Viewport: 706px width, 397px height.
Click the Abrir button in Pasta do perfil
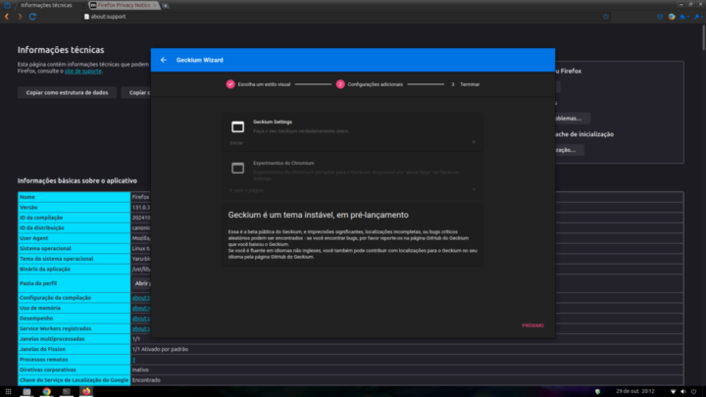click(142, 283)
